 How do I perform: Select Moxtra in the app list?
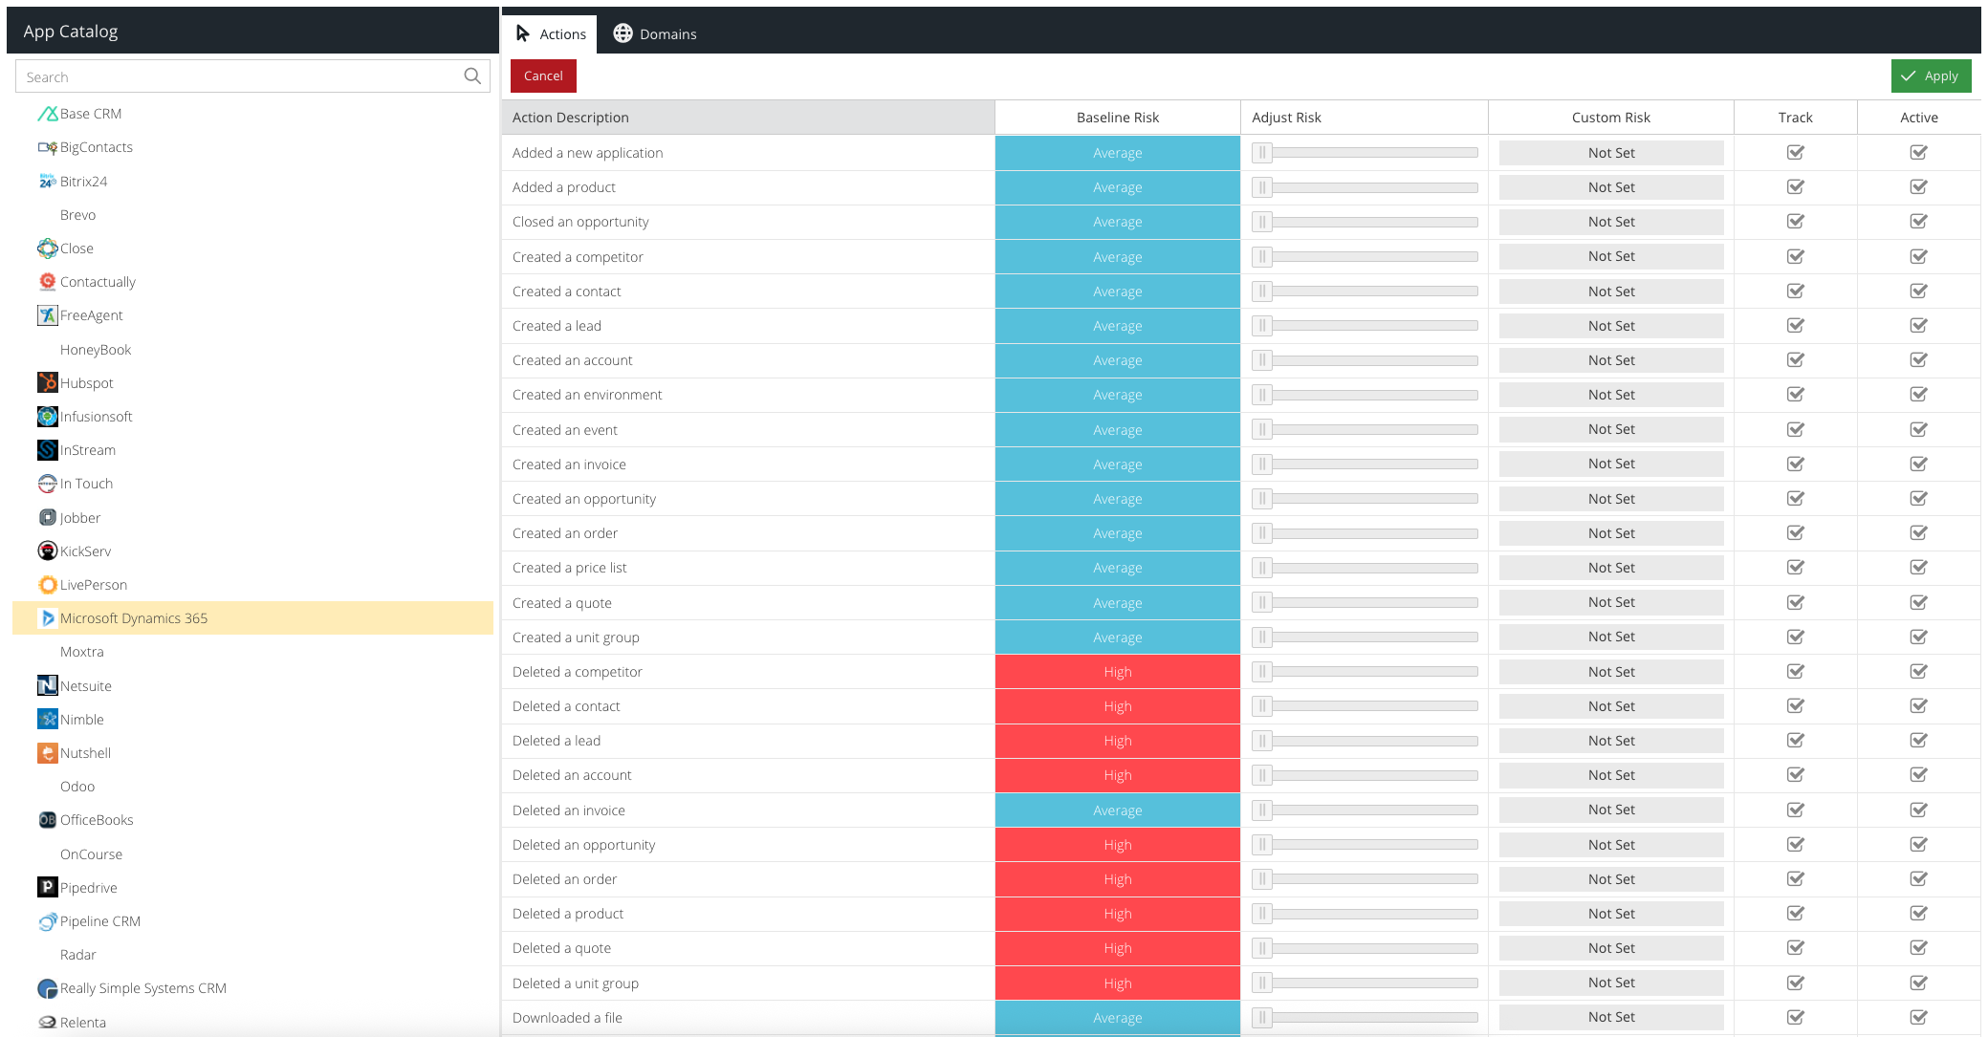pos(82,652)
